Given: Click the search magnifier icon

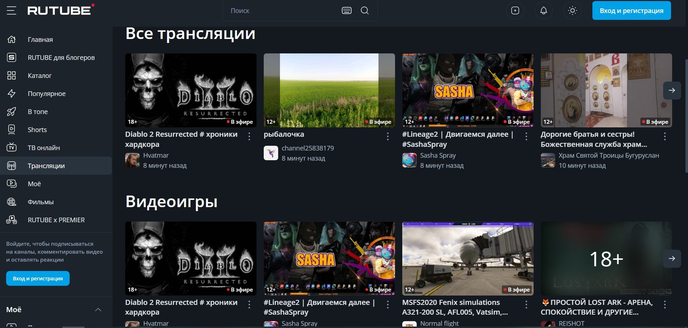Looking at the screenshot, I should [365, 10].
